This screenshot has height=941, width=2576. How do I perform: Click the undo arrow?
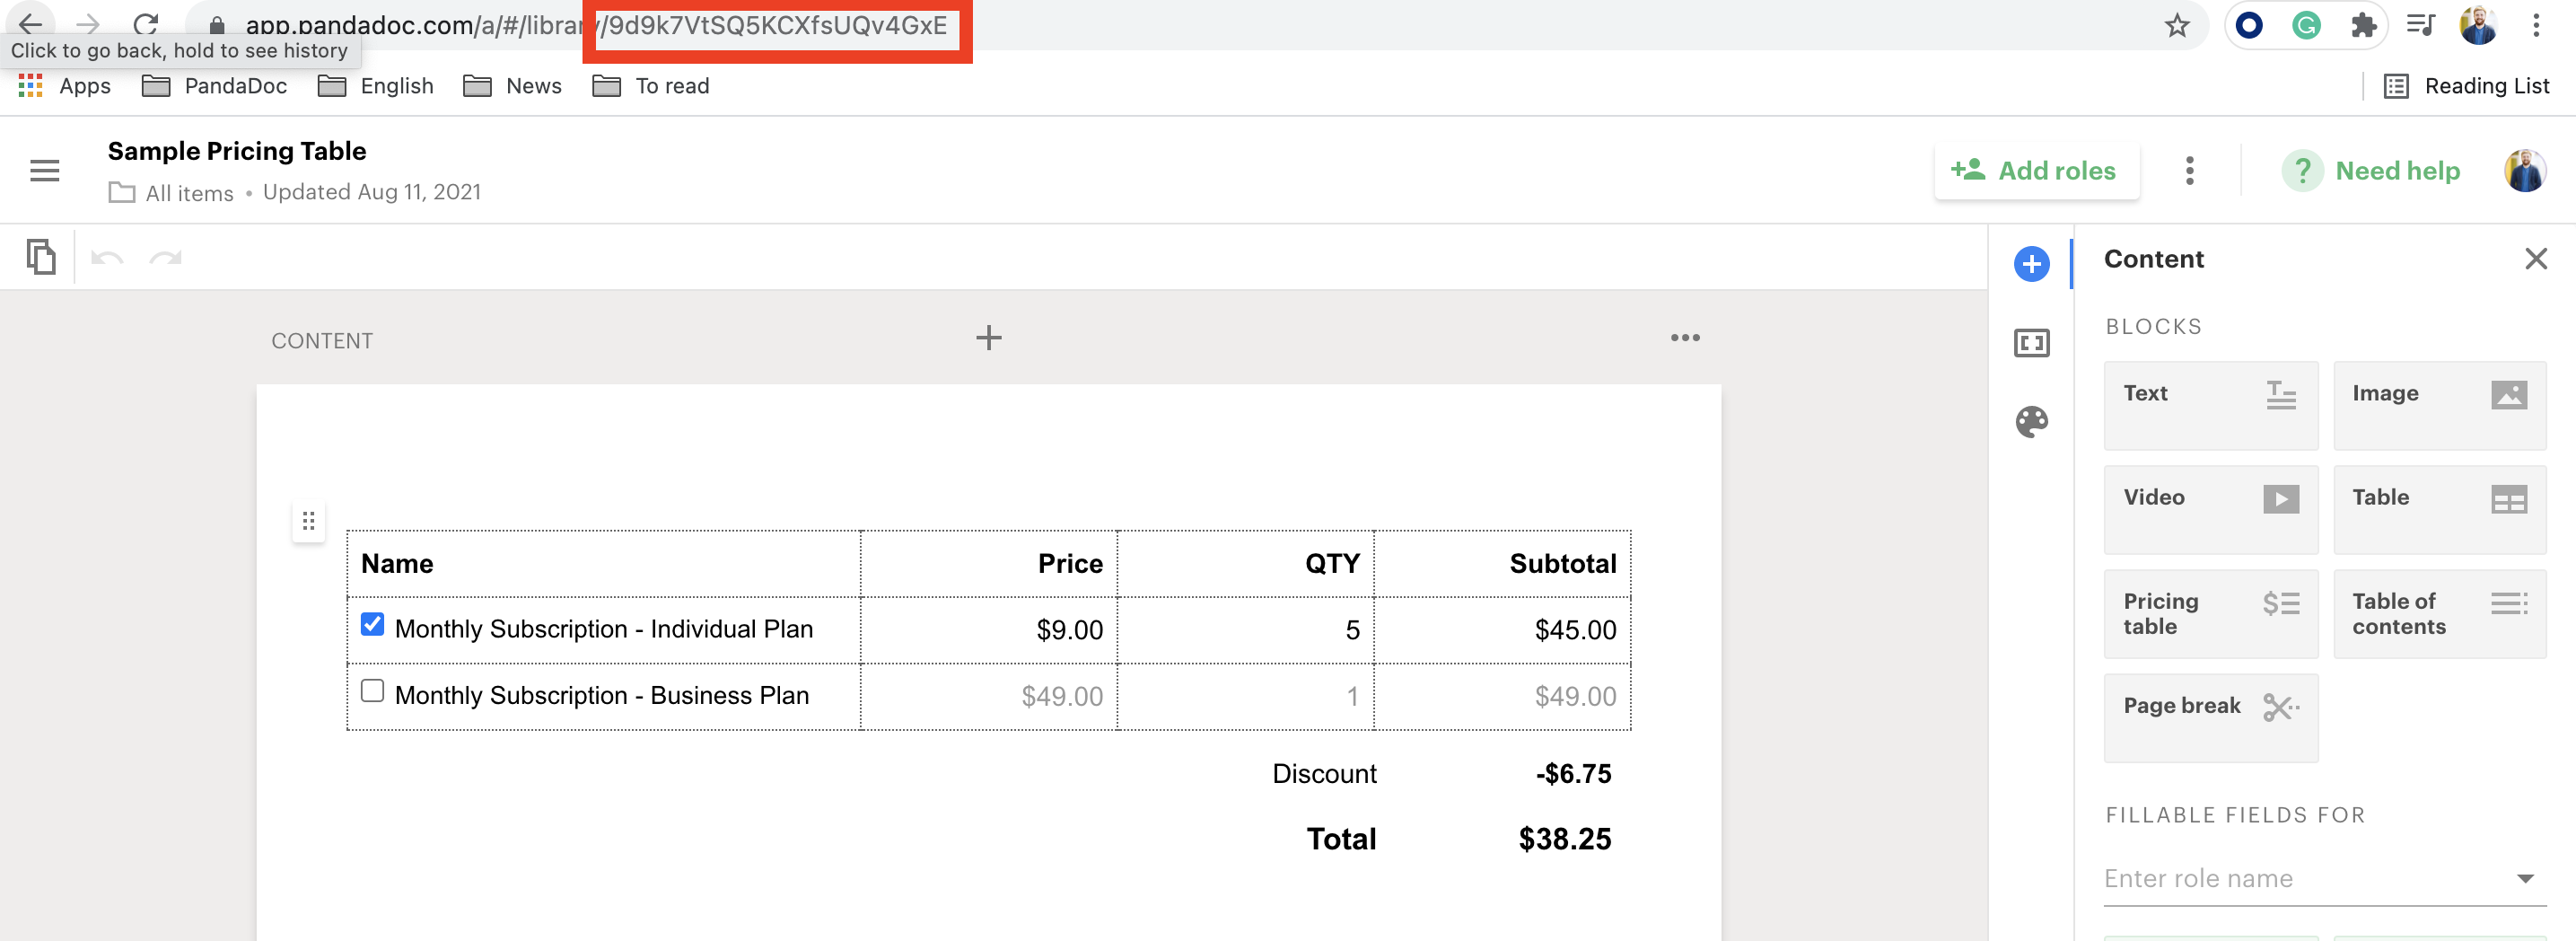(x=107, y=259)
